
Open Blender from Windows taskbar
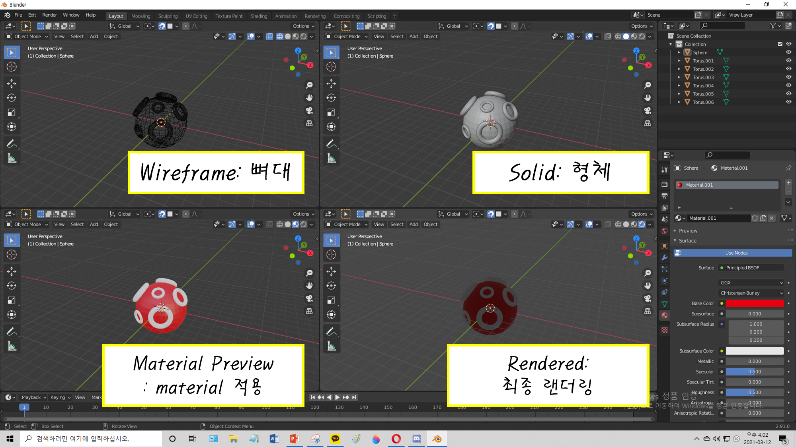[437, 439]
